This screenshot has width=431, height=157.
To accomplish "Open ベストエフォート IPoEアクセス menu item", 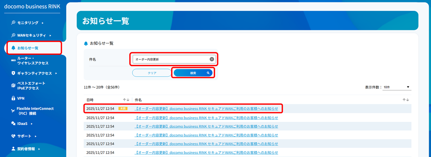I will pos(31,86).
